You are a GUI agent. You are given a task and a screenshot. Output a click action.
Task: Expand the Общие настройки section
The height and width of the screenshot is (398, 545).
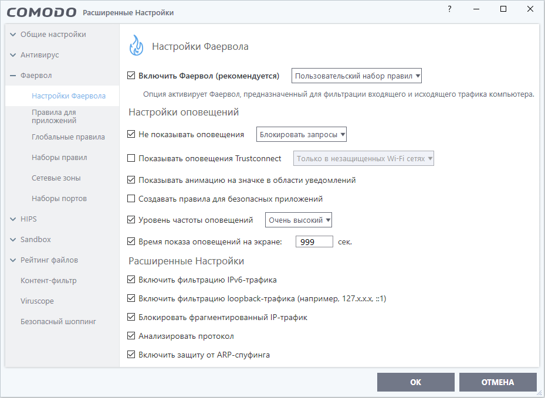click(x=13, y=35)
